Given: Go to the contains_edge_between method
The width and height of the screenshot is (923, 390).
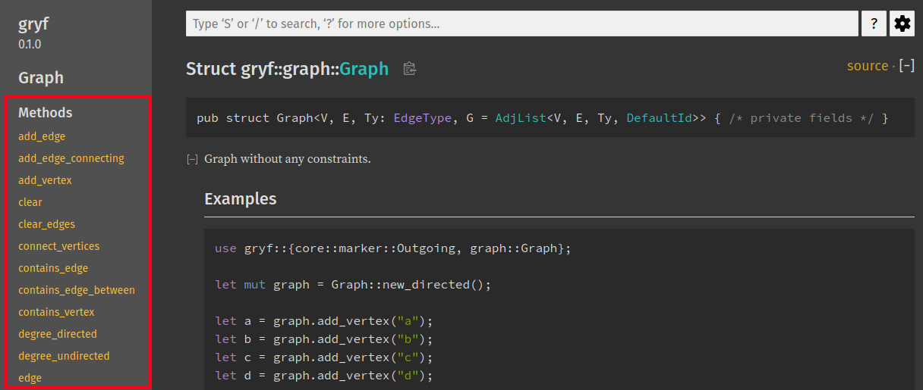Looking at the screenshot, I should click(77, 290).
